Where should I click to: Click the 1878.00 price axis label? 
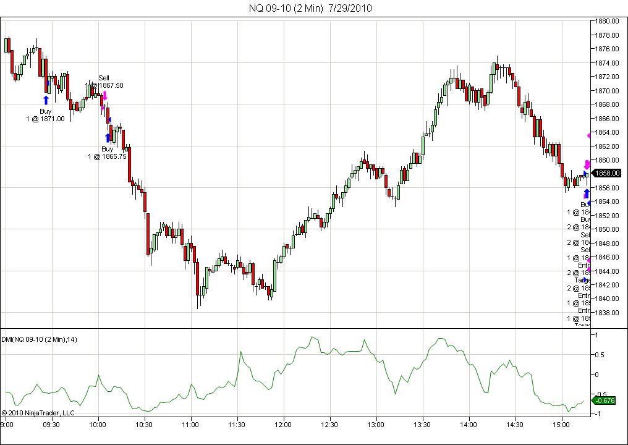click(607, 35)
